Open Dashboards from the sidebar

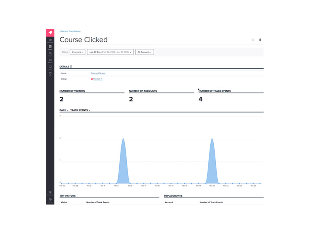click(x=50, y=40)
